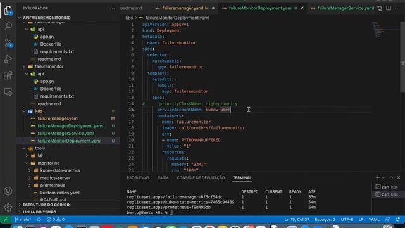The image size is (405, 228).
Task: Open failuremanager.yaml in the k8s folder
Action: tap(69, 118)
